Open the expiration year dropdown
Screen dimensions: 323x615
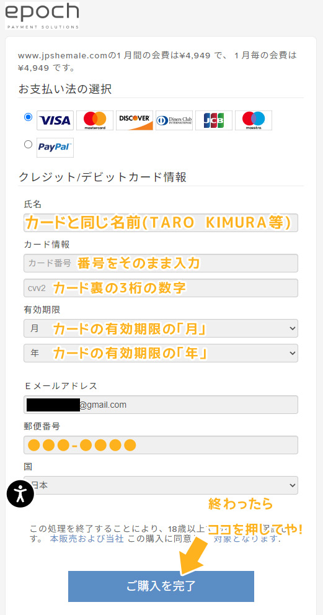coord(161,353)
